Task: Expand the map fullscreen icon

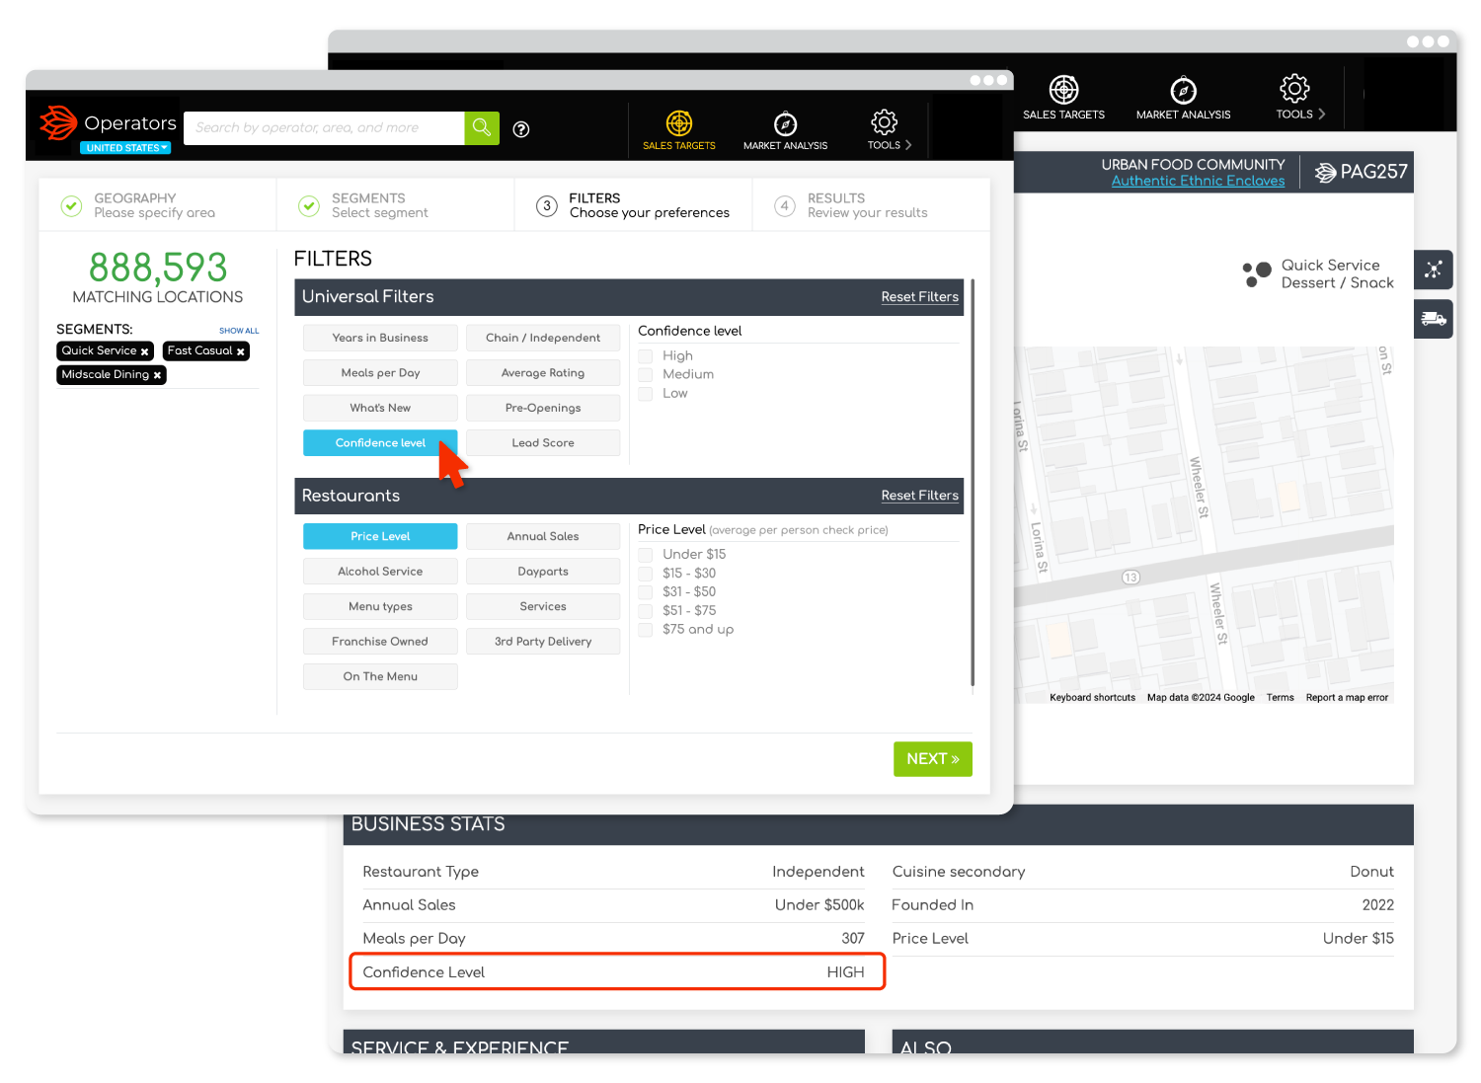Action: [x=1433, y=270]
